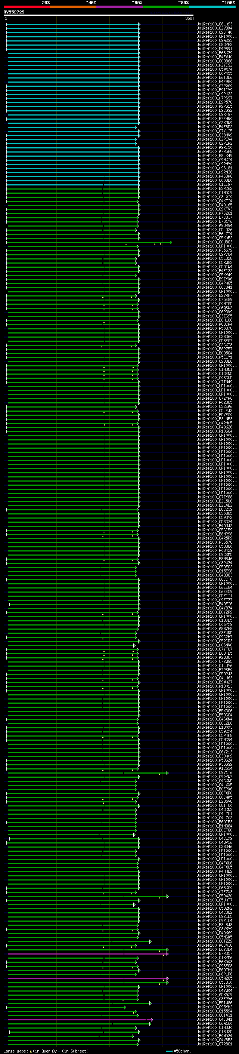The image size is (239, 1054).
Task: Select label UniRef100_B8C239
Action: (214, 509)
